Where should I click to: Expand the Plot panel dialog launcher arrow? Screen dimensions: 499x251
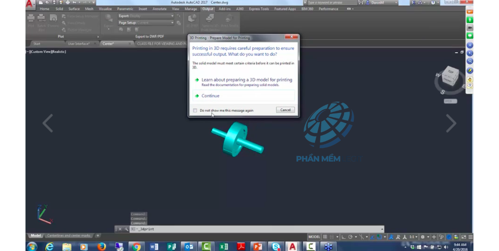(98, 37)
